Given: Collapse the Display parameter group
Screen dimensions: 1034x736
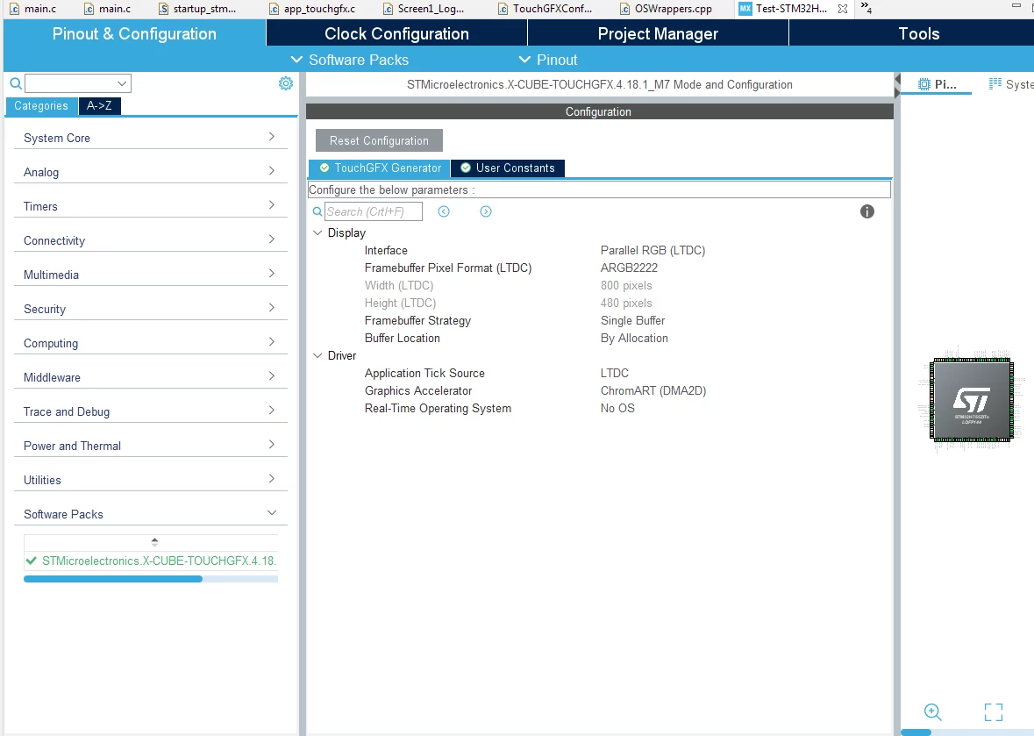Looking at the screenshot, I should (x=317, y=232).
